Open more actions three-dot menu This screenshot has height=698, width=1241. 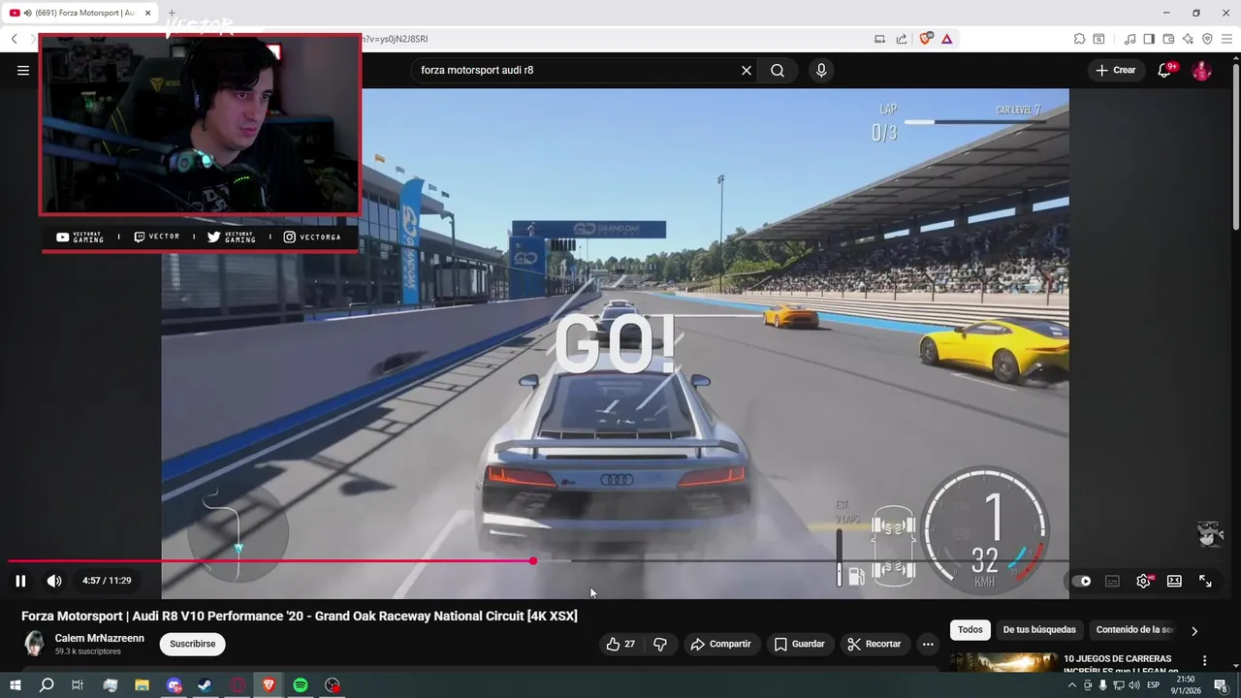coord(928,644)
